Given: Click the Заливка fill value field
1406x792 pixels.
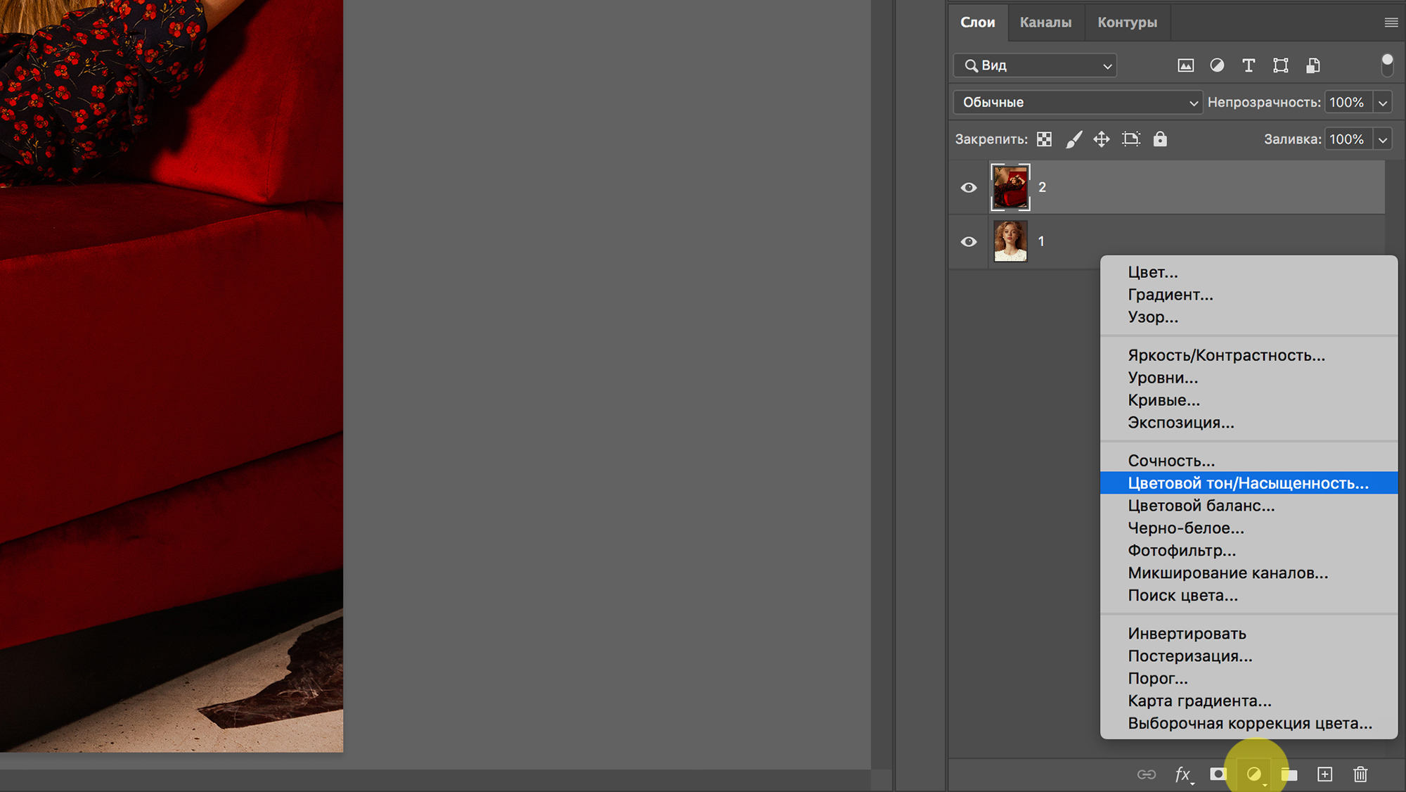Looking at the screenshot, I should tap(1346, 139).
